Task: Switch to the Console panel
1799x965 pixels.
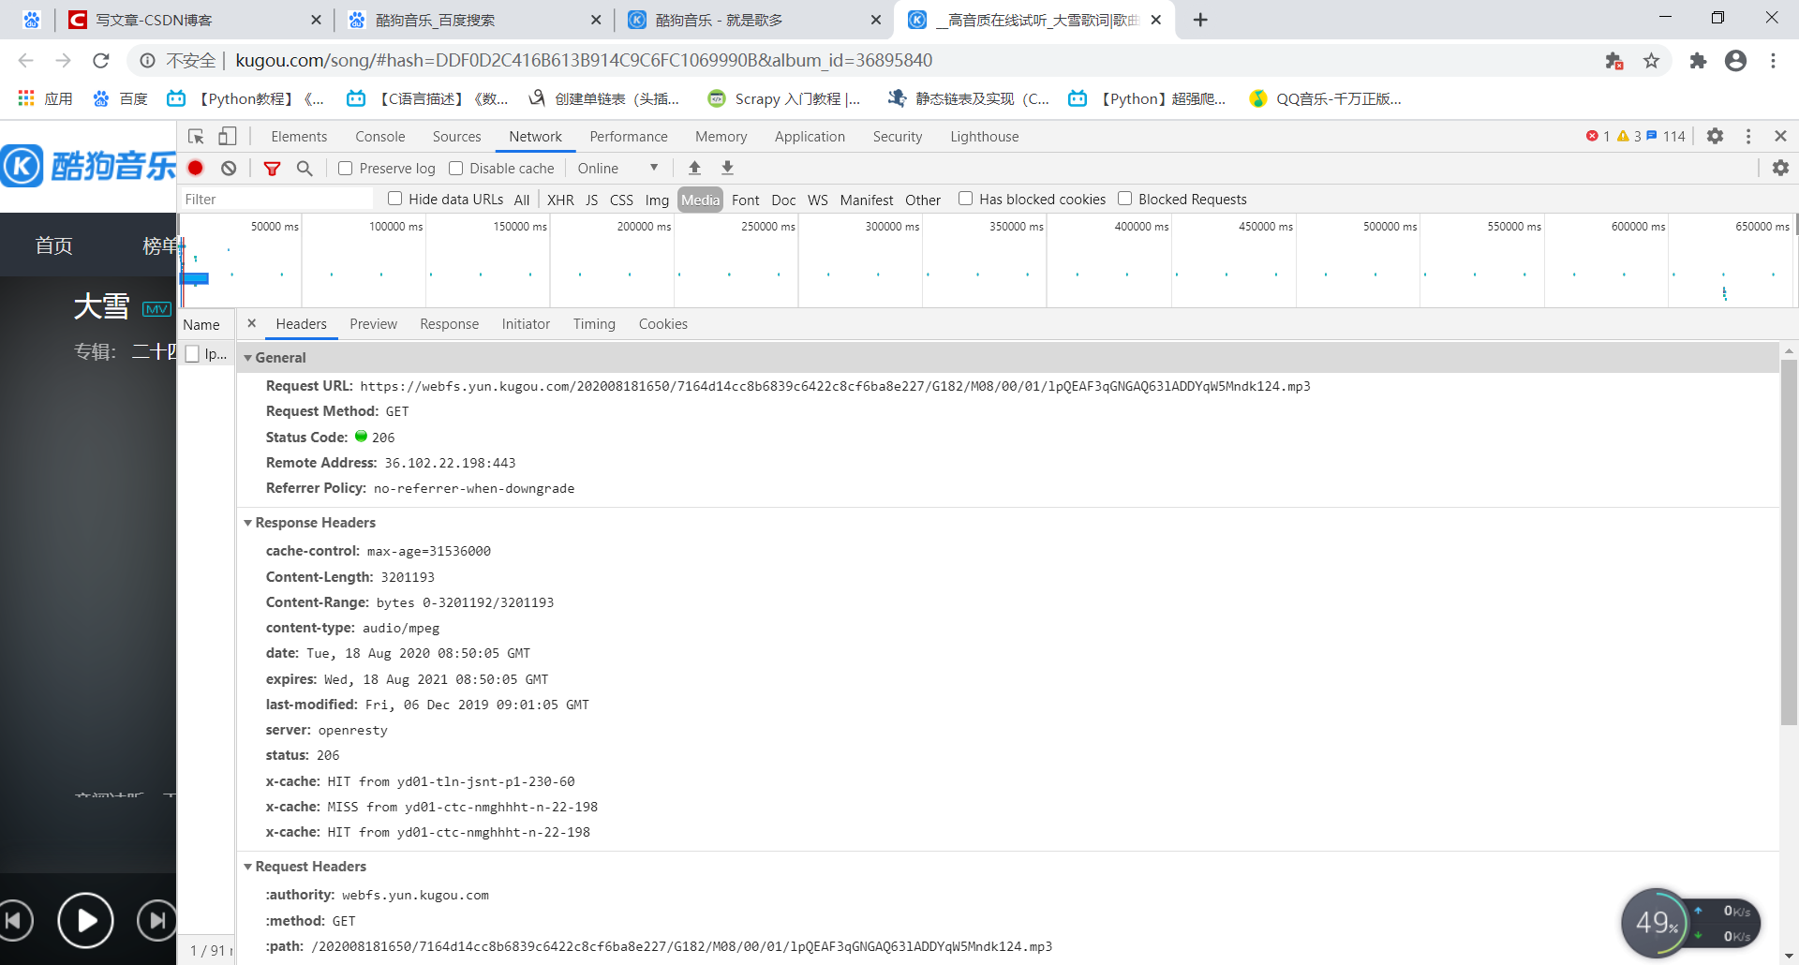Action: (380, 137)
